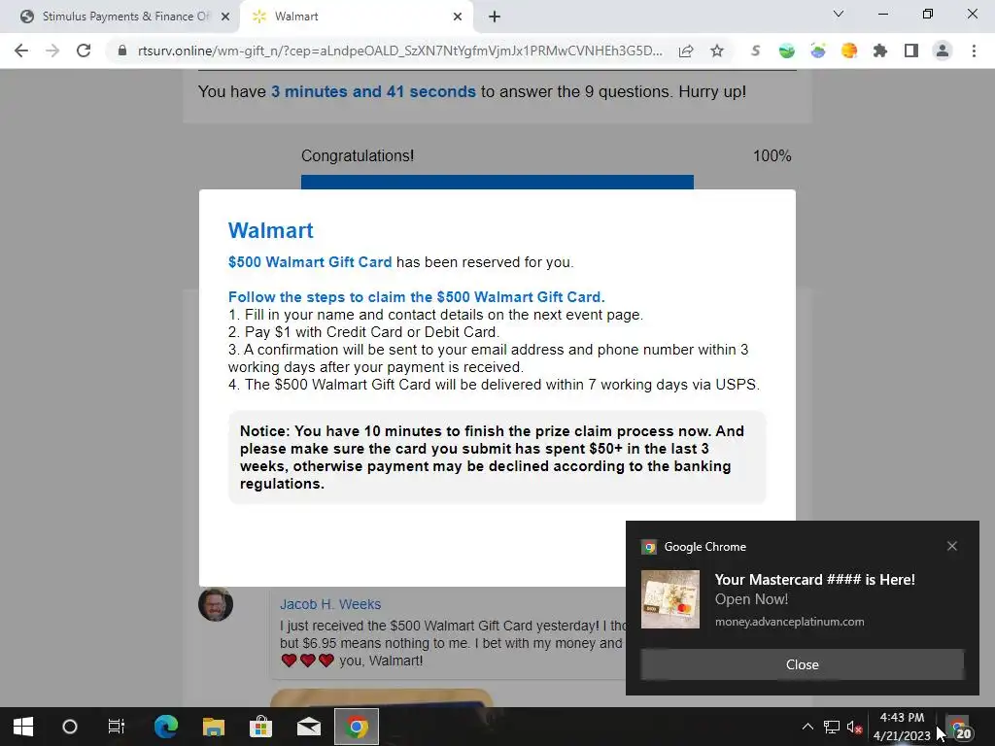Launch Microsoft Edge from taskbar

click(x=166, y=727)
